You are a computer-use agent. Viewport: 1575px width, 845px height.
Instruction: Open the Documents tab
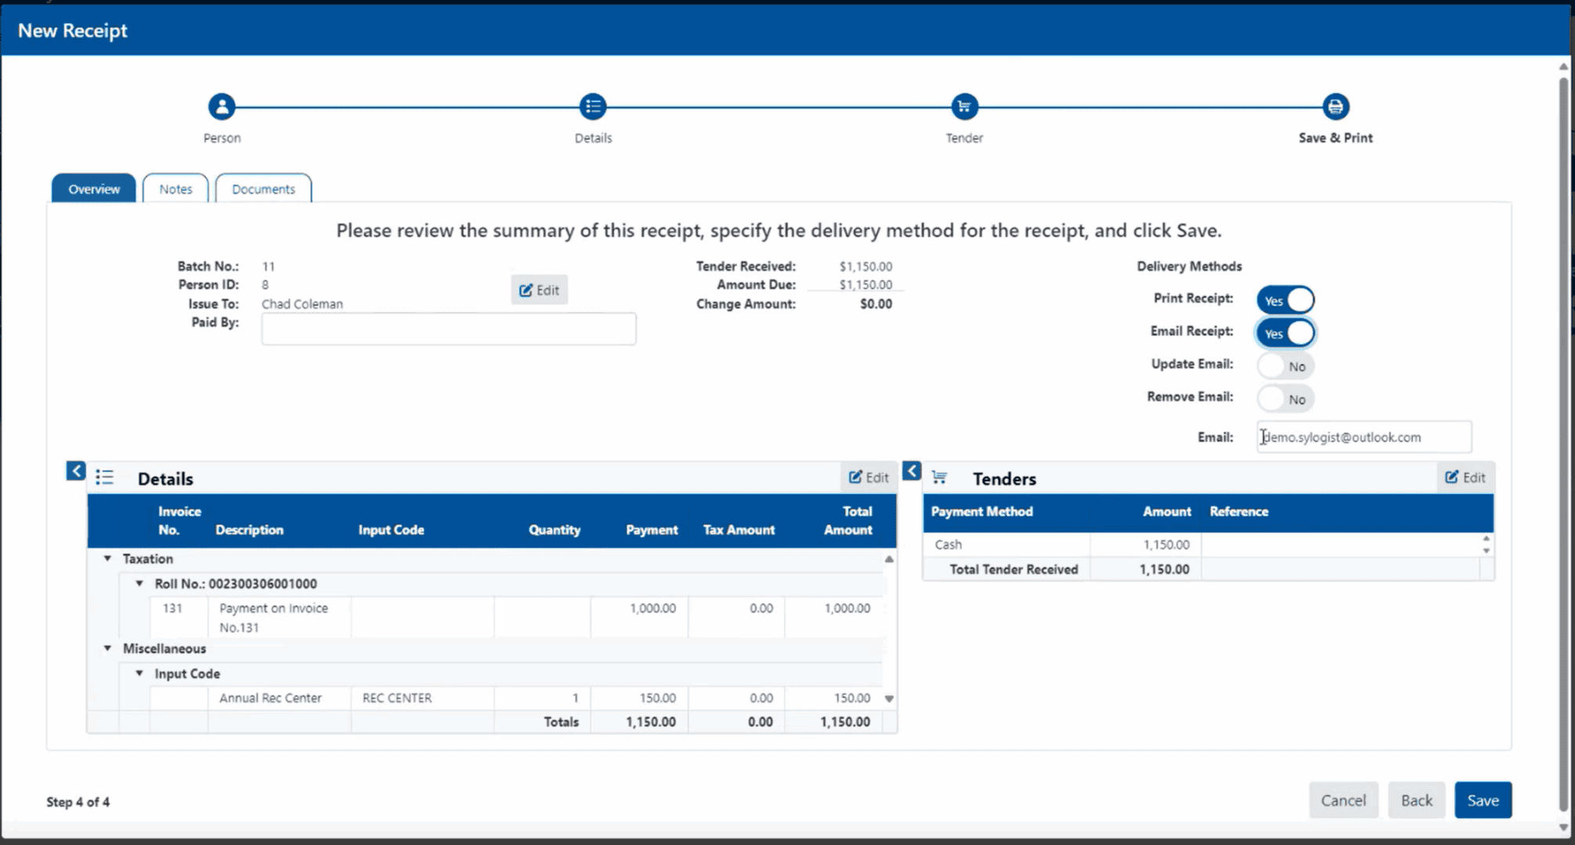click(263, 189)
